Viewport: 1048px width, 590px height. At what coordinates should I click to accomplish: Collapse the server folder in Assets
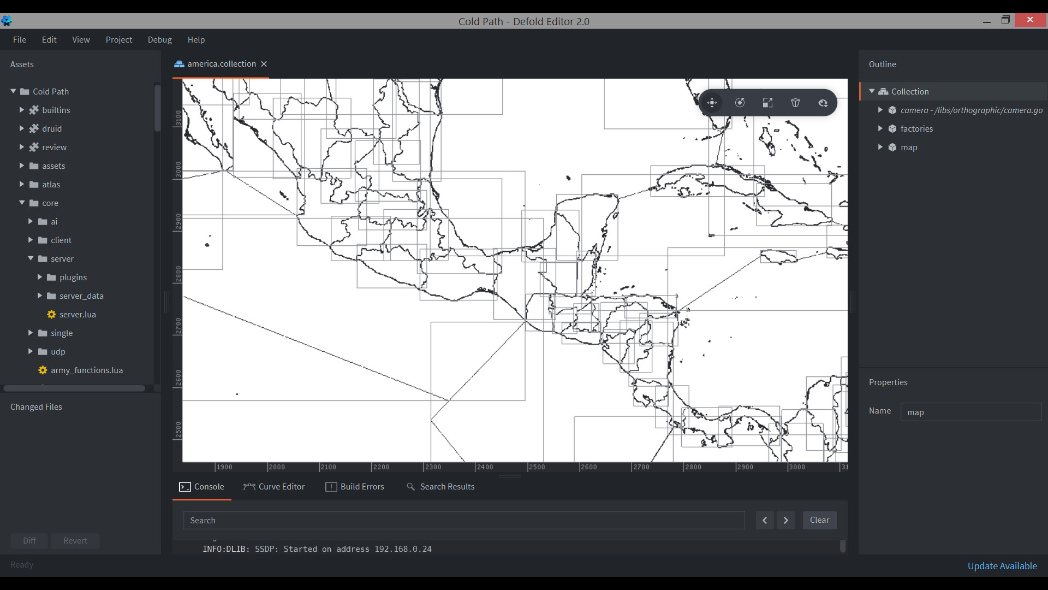point(31,258)
